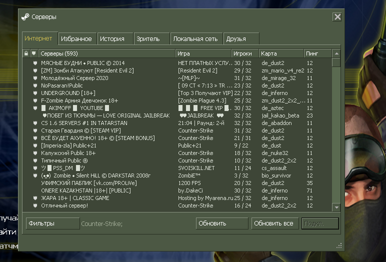The width and height of the screenshot is (386, 262).
Task: Click the shield icon beside F-Zombie Армия Девчонок
Action: pos(35,100)
